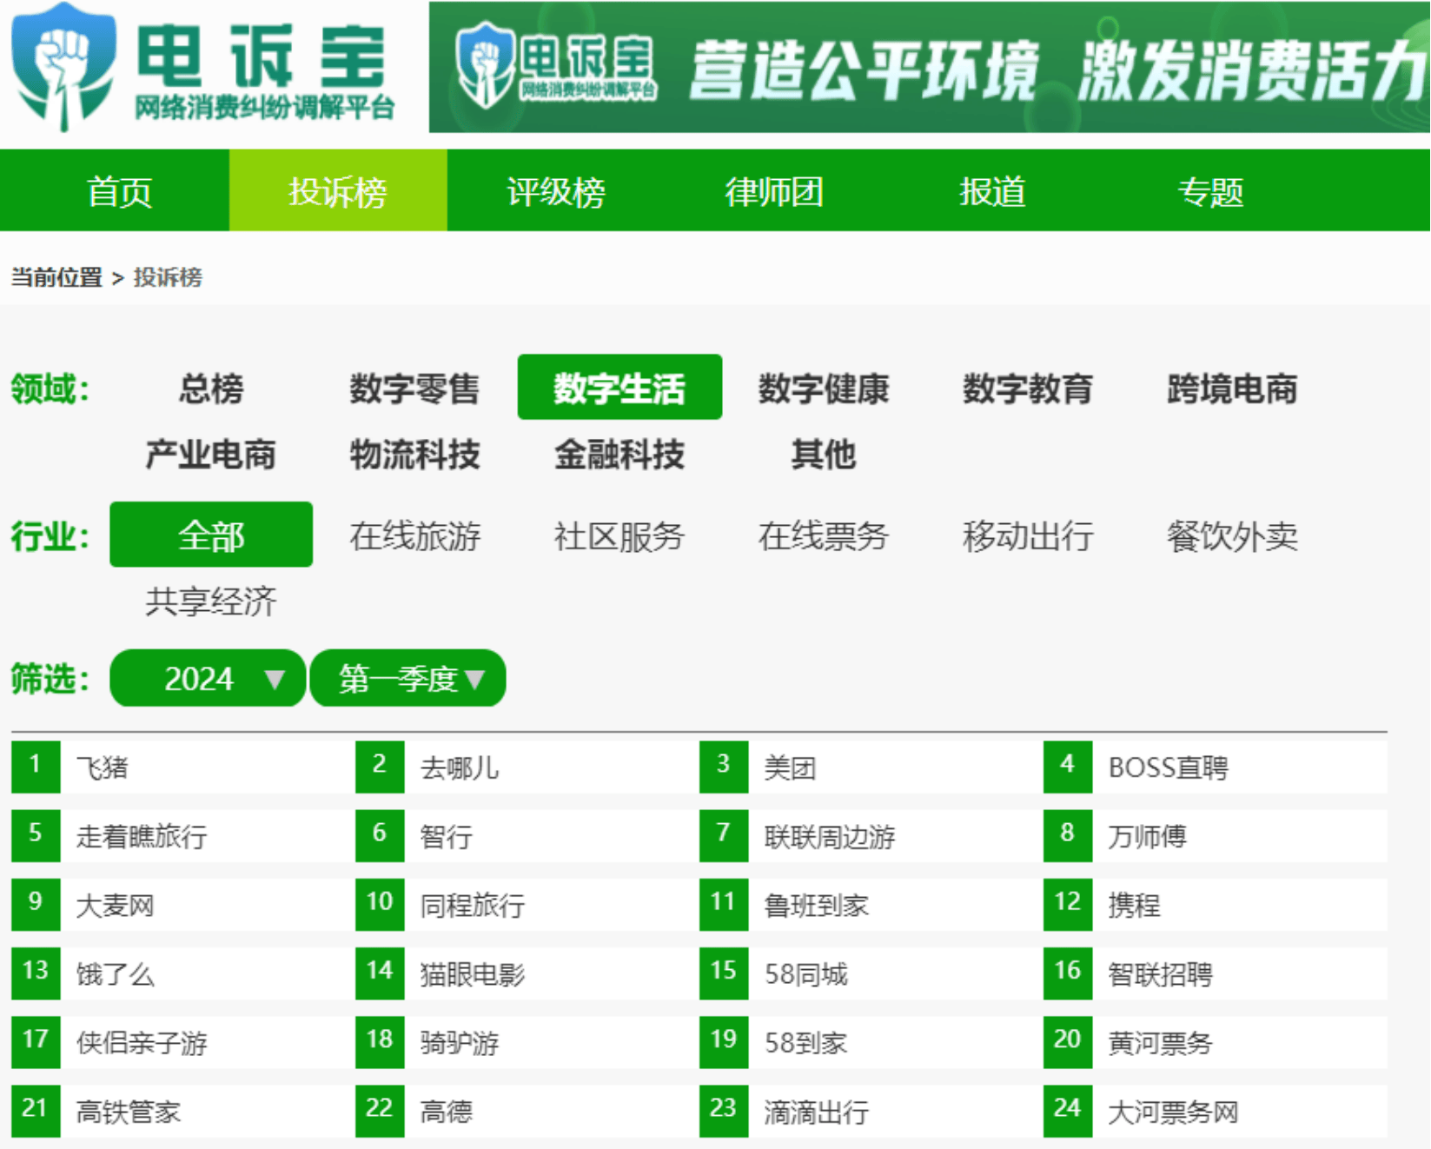Viewport: 1431px width, 1149px height.
Task: Select the 数字零售 domain filter
Action: [415, 388]
